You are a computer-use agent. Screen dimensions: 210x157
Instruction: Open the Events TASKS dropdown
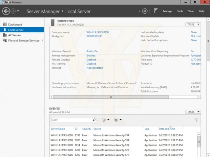pyautogui.click(x=193, y=112)
